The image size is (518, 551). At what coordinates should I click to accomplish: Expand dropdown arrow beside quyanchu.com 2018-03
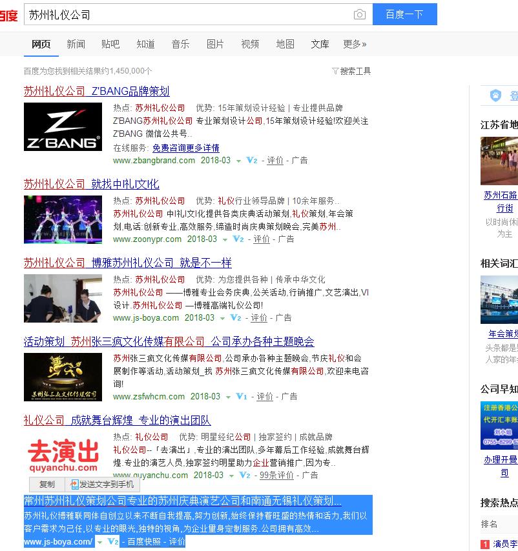(231, 476)
